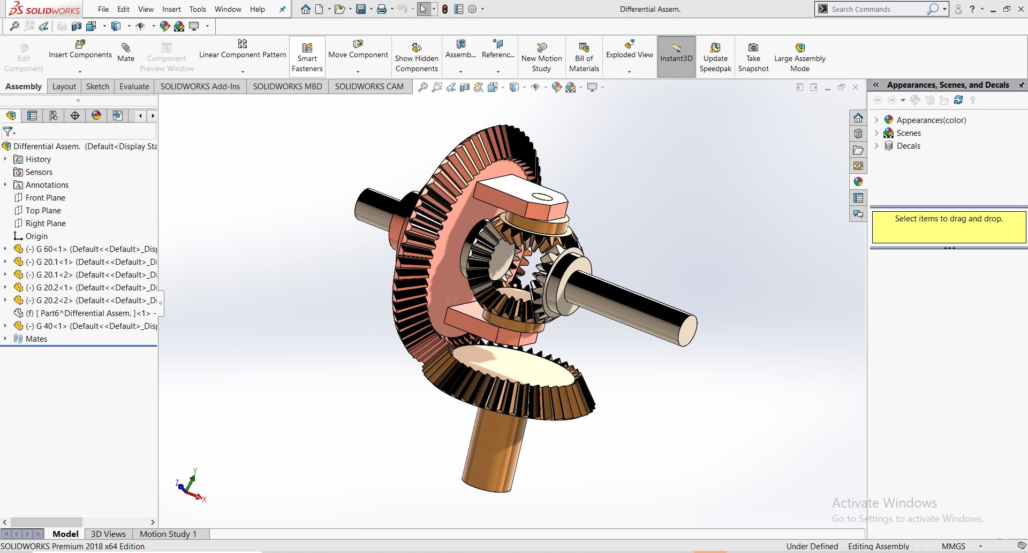Click the task pane Refresh button
The width and height of the screenshot is (1028, 553).
(958, 100)
